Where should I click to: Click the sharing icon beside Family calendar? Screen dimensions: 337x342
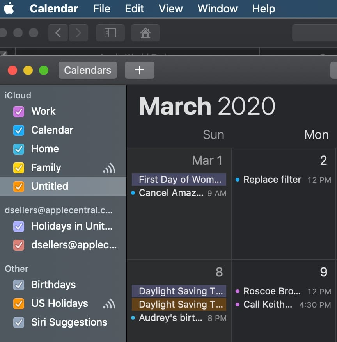[109, 168]
